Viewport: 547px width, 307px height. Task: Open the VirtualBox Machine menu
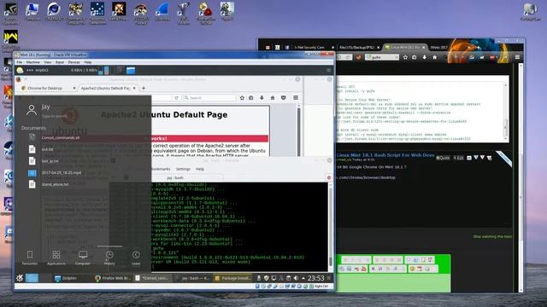(32, 62)
